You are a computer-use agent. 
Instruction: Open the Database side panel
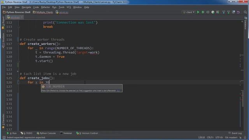(245, 23)
